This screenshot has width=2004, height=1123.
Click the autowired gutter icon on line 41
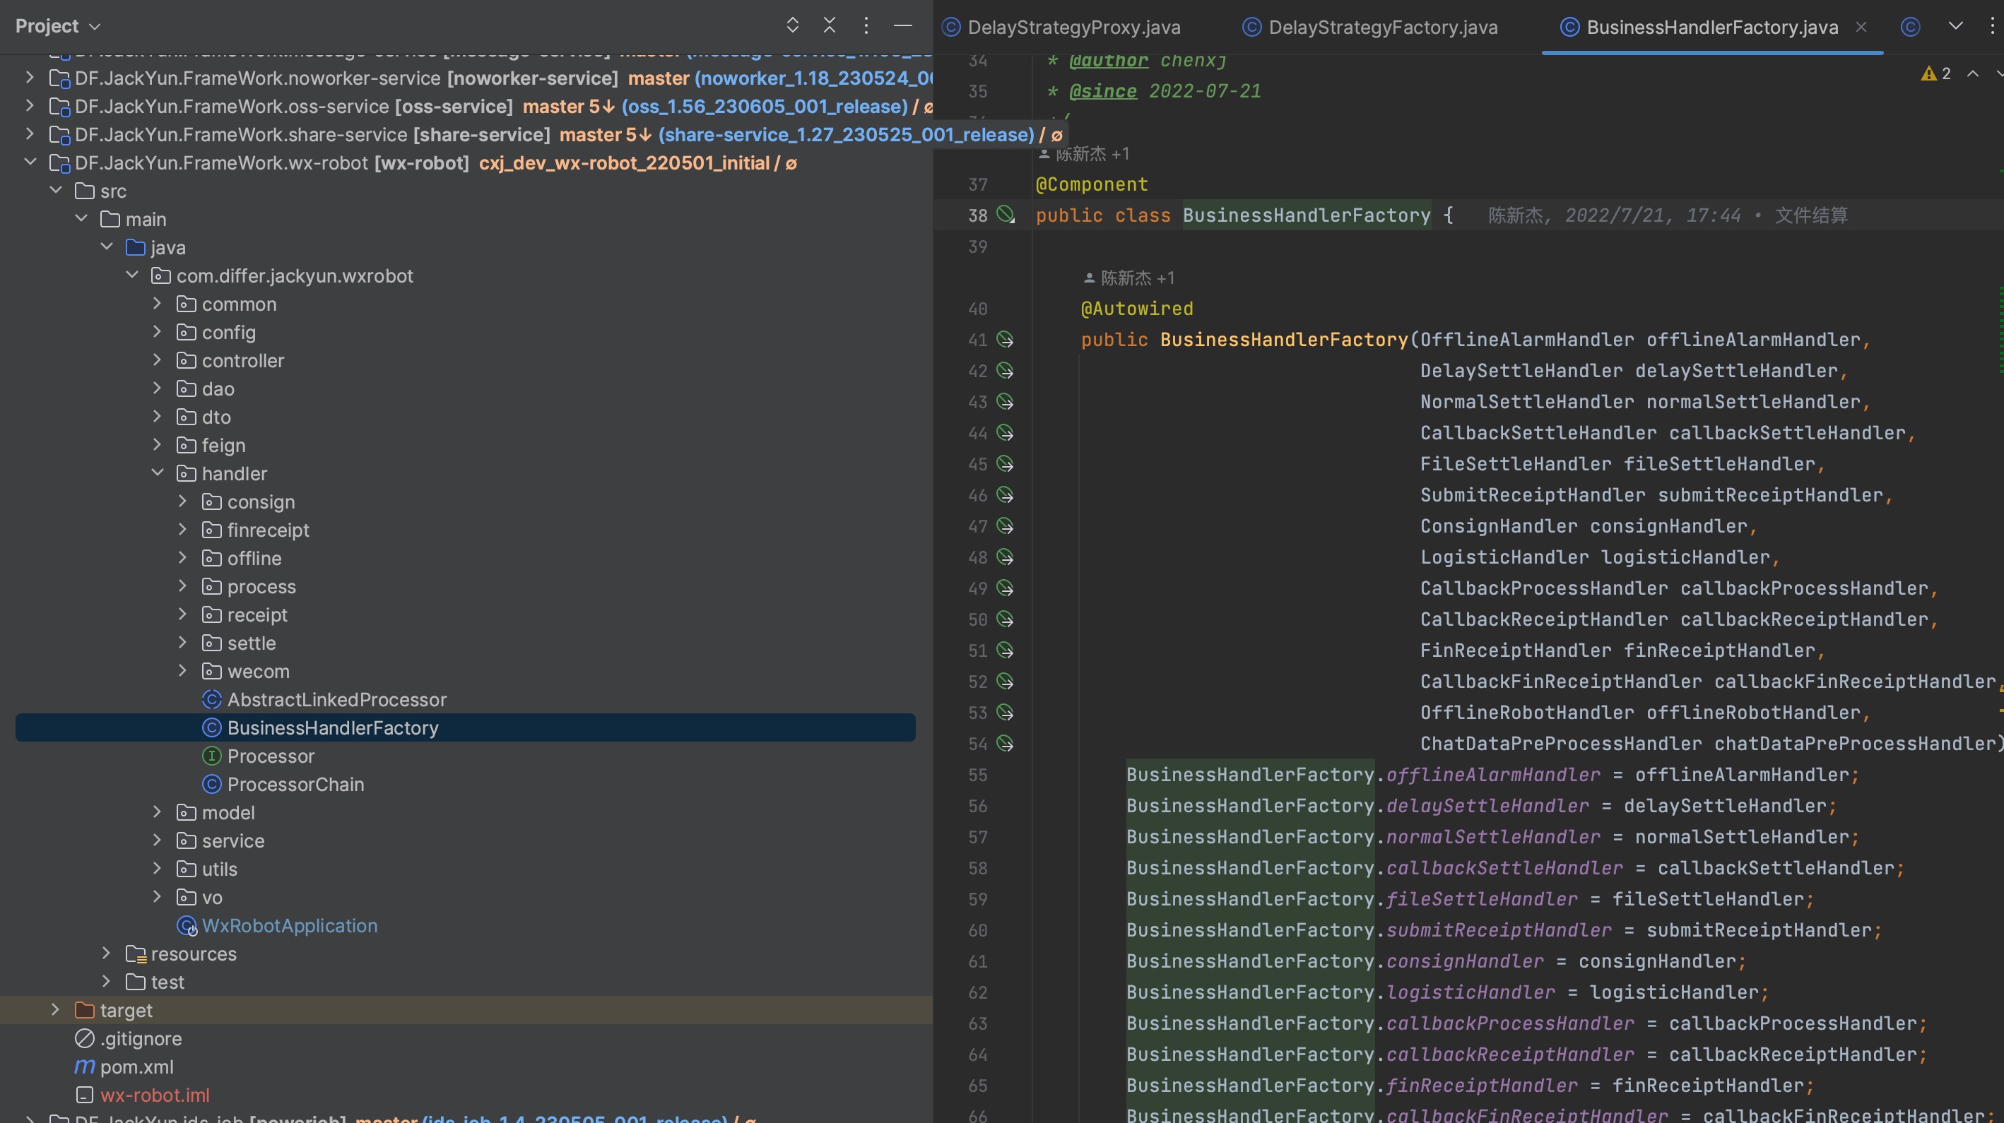1005,340
